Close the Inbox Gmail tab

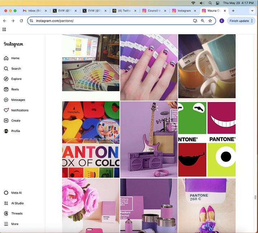point(46,11)
